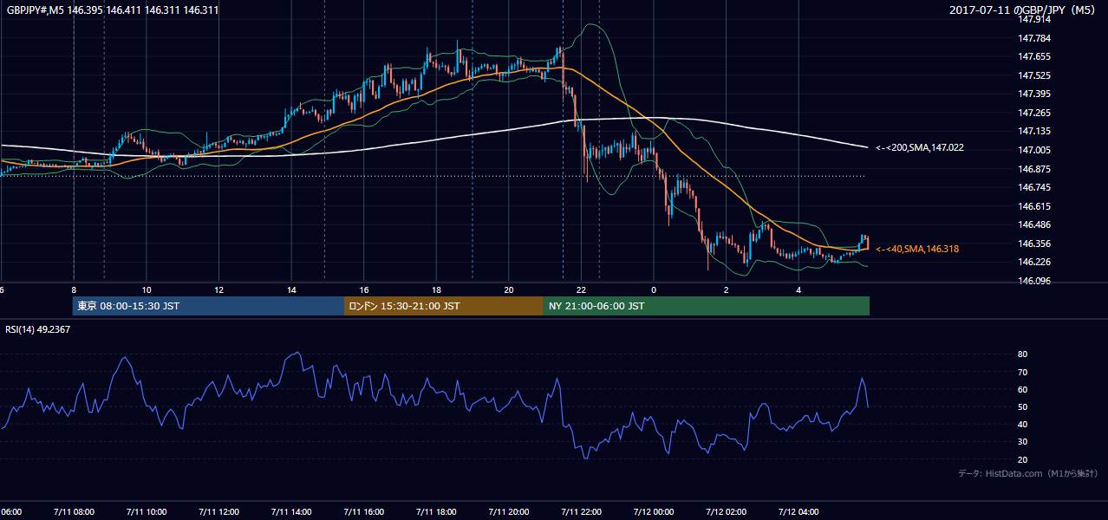Screen dimensions: 1108x520
Task: Click price axis label 147.265
Action: (x=1033, y=113)
